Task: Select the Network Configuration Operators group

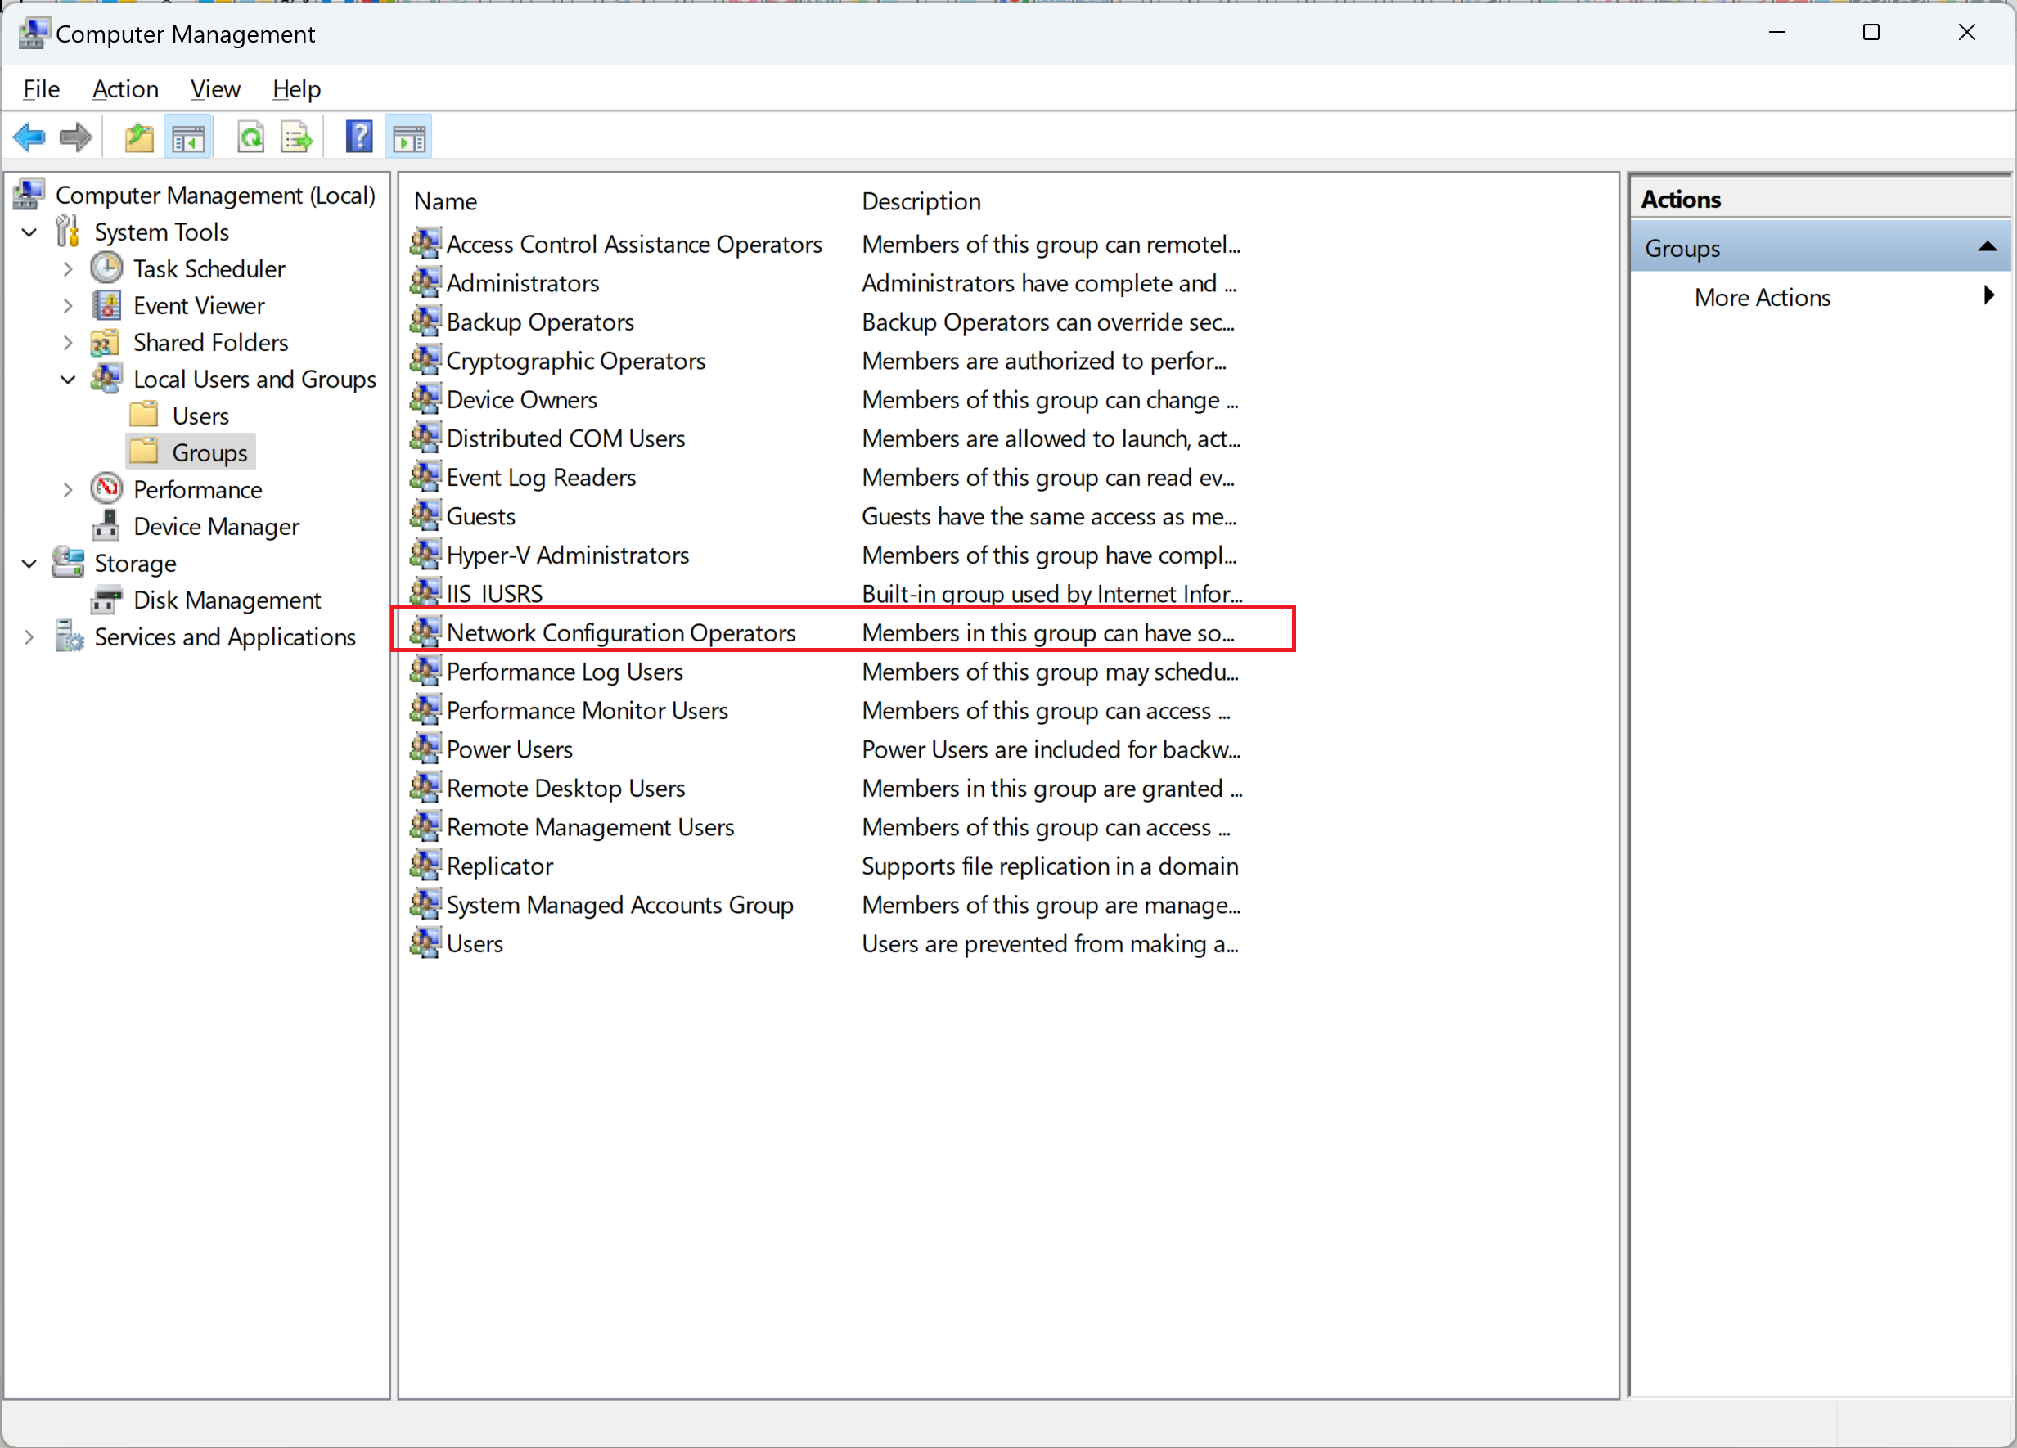Action: point(621,632)
